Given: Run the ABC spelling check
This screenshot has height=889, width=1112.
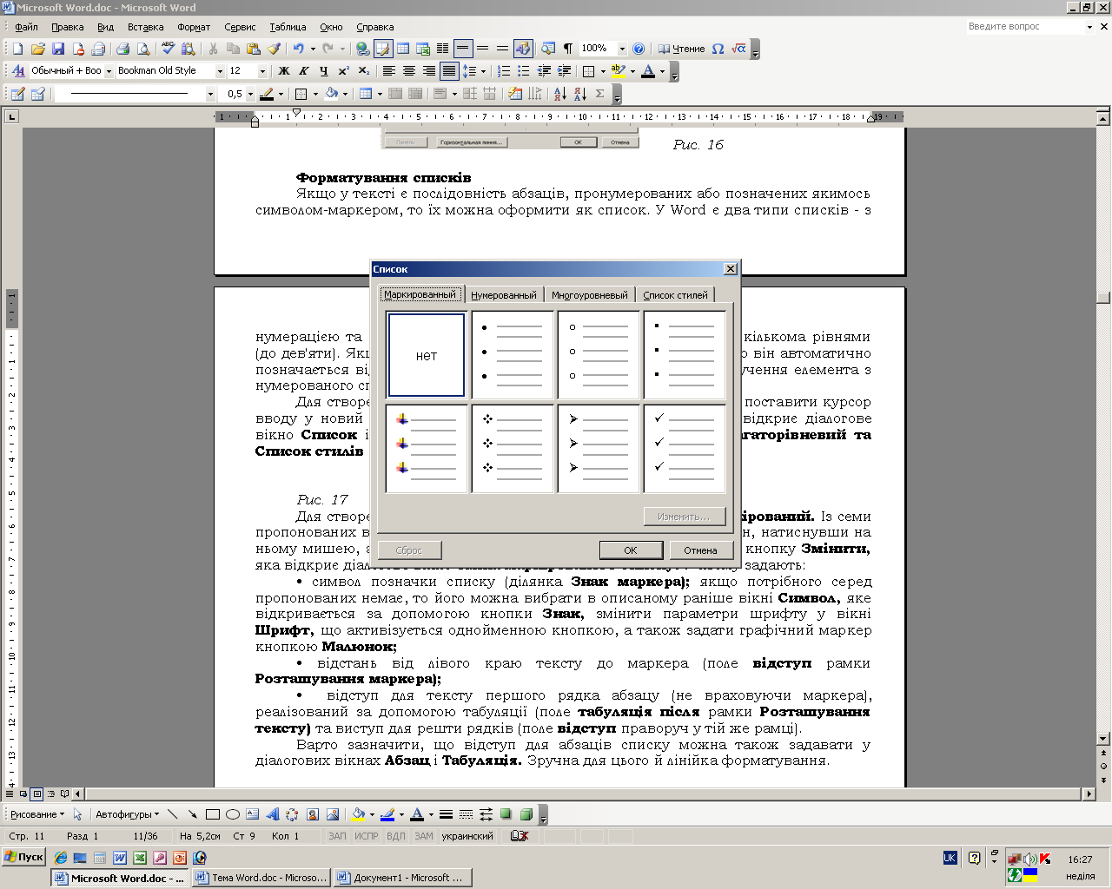Looking at the screenshot, I should click(169, 49).
